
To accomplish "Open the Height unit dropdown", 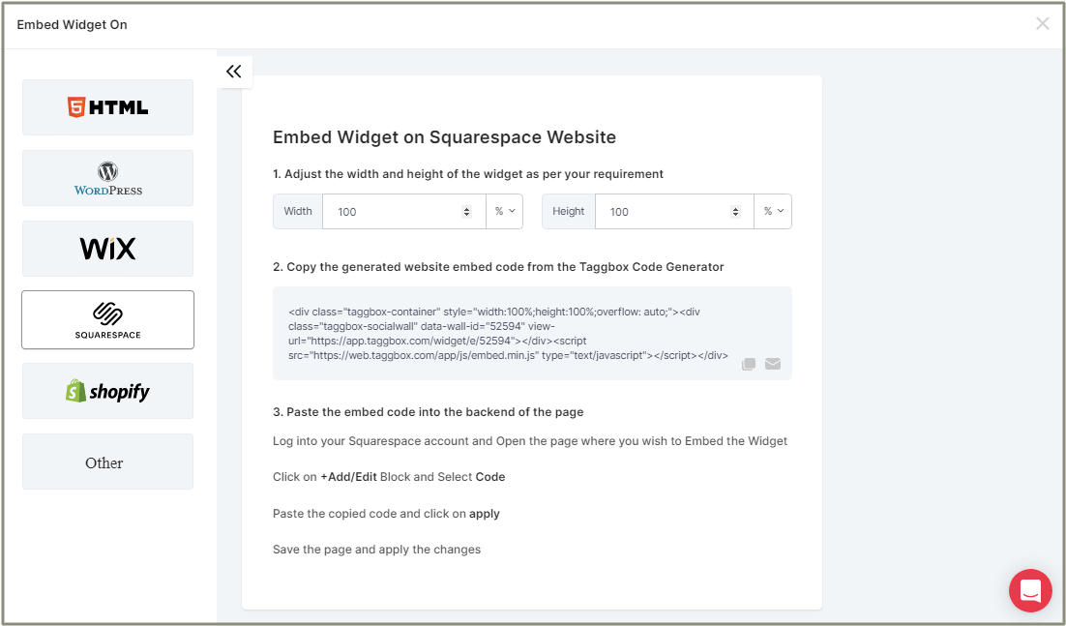I will pos(773,211).
